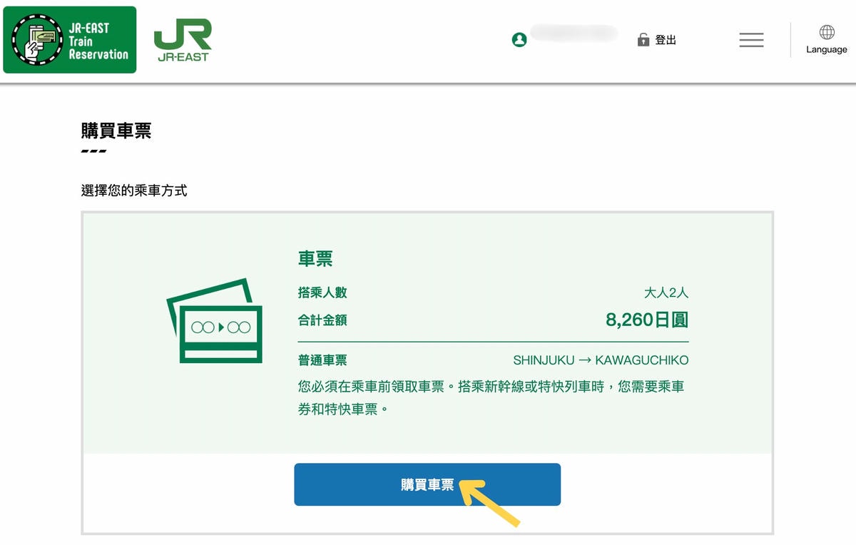Click the user account avatar icon
Viewport: 856px width, 545px height.
[519, 40]
